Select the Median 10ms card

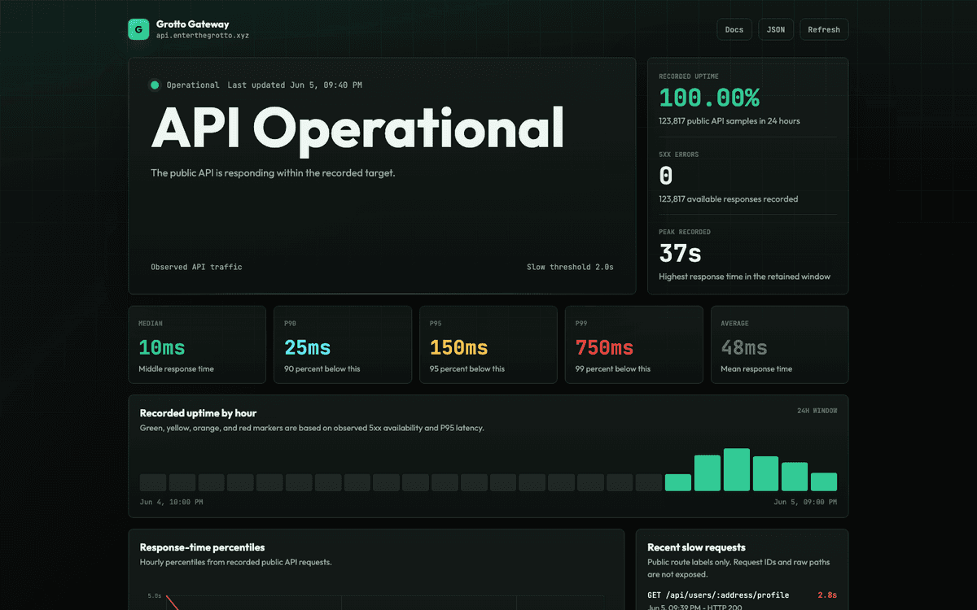[197, 345]
